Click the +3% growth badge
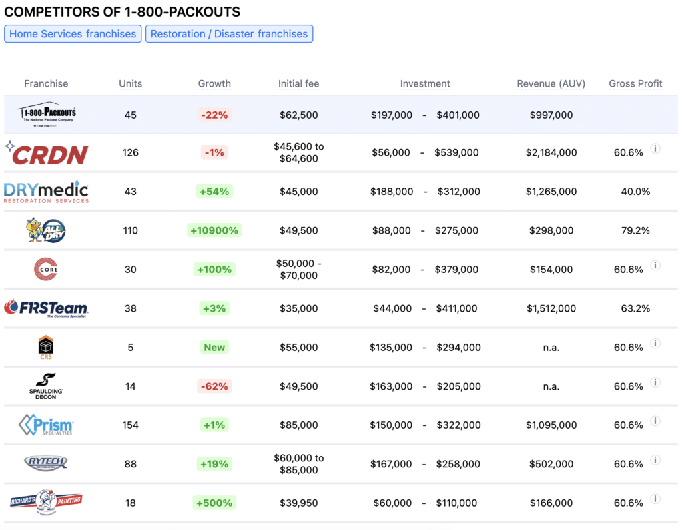The image size is (682, 530). (x=214, y=308)
